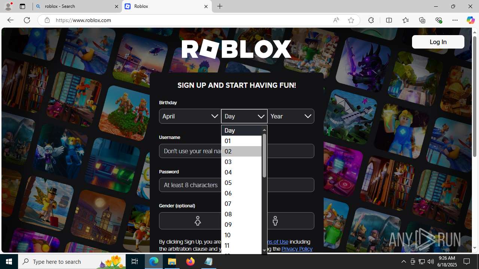
Task: Launch Firefox from taskbar
Action: coord(190,262)
